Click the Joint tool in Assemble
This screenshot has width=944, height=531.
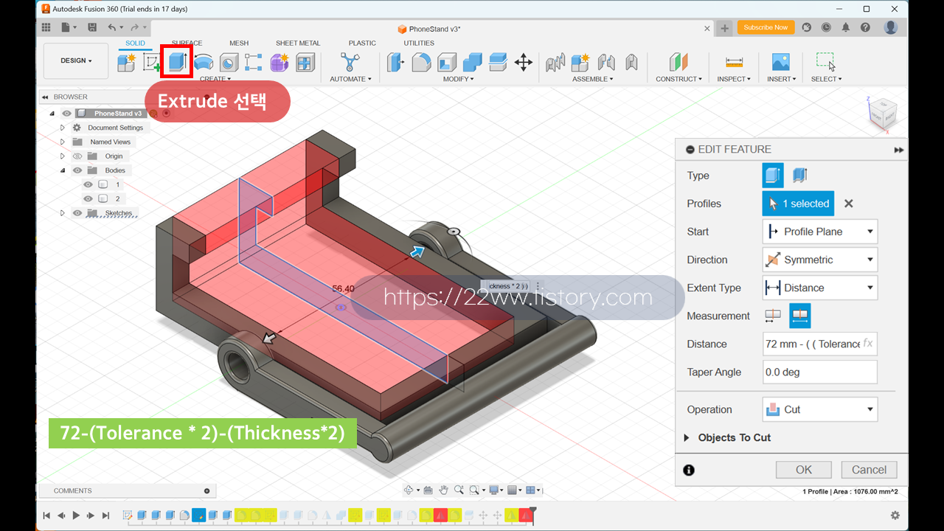(x=606, y=62)
